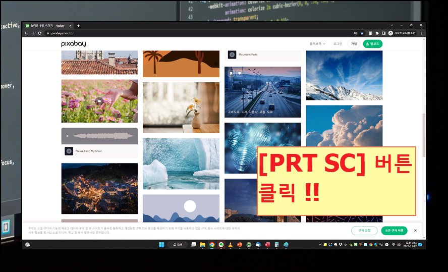Open a new browser tab
448x272 pixels.
pyautogui.click(x=78, y=26)
